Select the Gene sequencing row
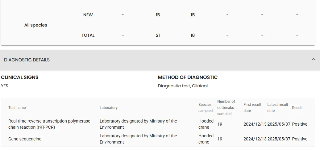The image size is (320, 150). tap(158, 139)
